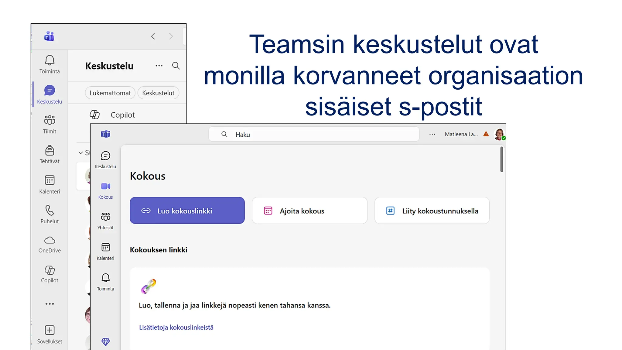Screen dimensions: 622x350
Task: Open OneDrive in the back Teams sidebar
Action: pyautogui.click(x=50, y=244)
